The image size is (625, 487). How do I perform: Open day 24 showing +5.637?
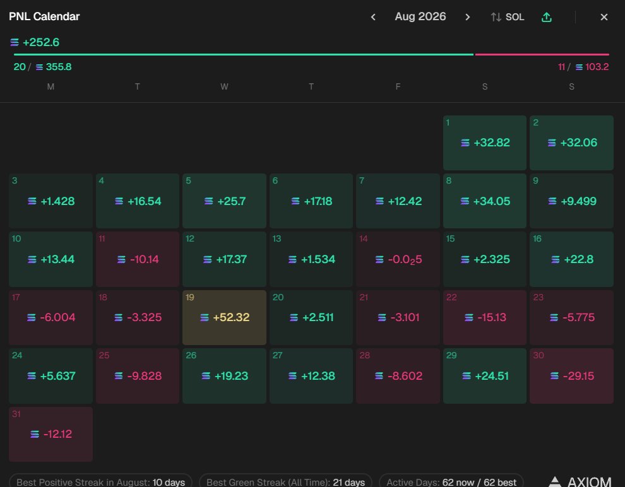point(51,376)
